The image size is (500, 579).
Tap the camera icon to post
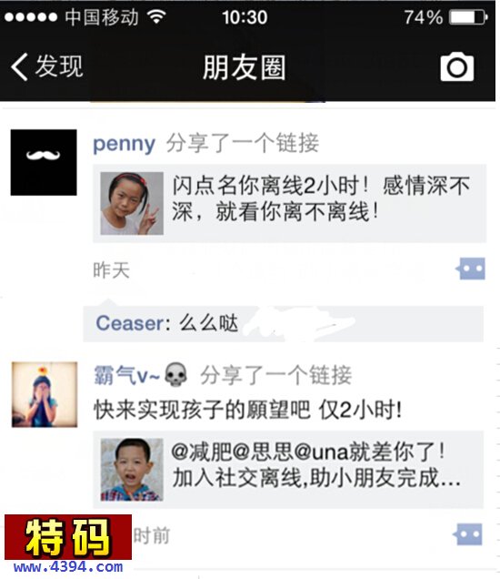click(x=457, y=66)
